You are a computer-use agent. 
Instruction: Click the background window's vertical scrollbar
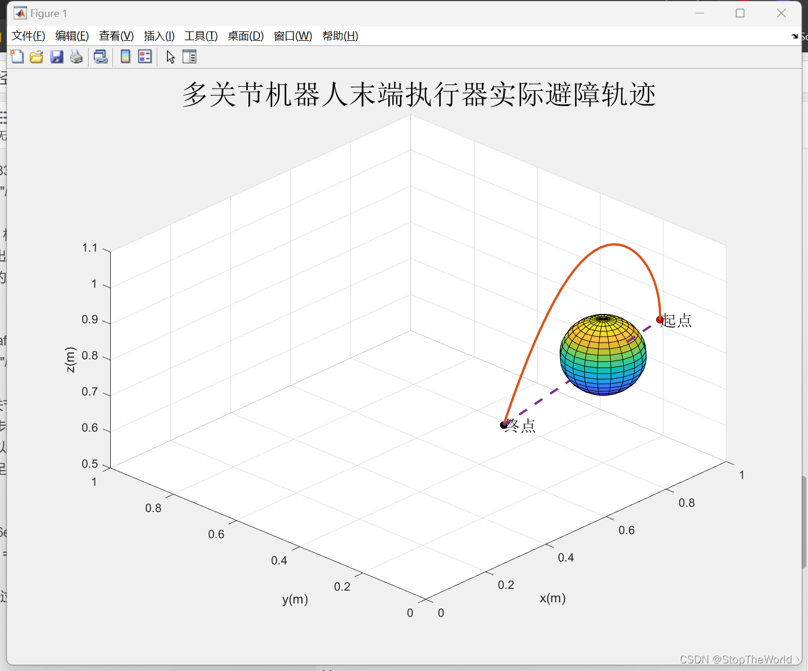click(x=805, y=522)
